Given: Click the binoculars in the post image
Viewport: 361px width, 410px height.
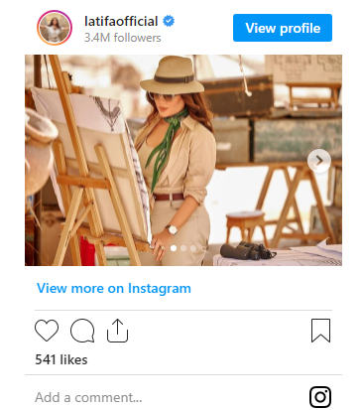Looking at the screenshot, I should coord(247,251).
